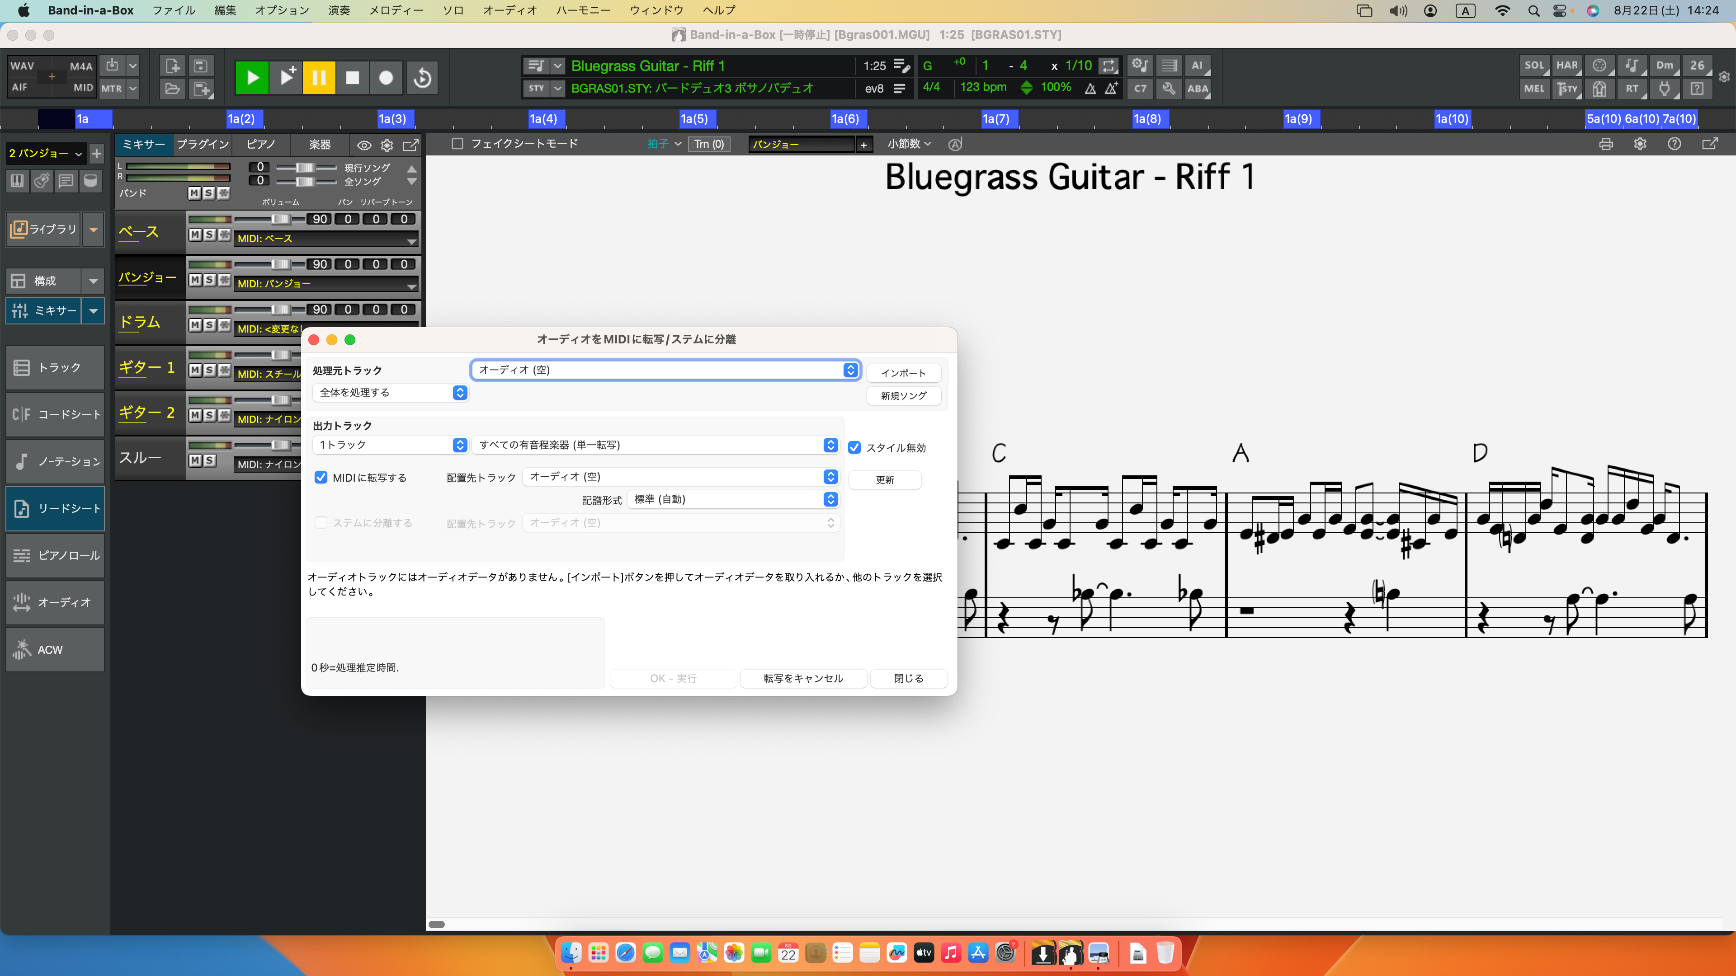Open the 2 バンジョー track selector dropdown

(46, 154)
